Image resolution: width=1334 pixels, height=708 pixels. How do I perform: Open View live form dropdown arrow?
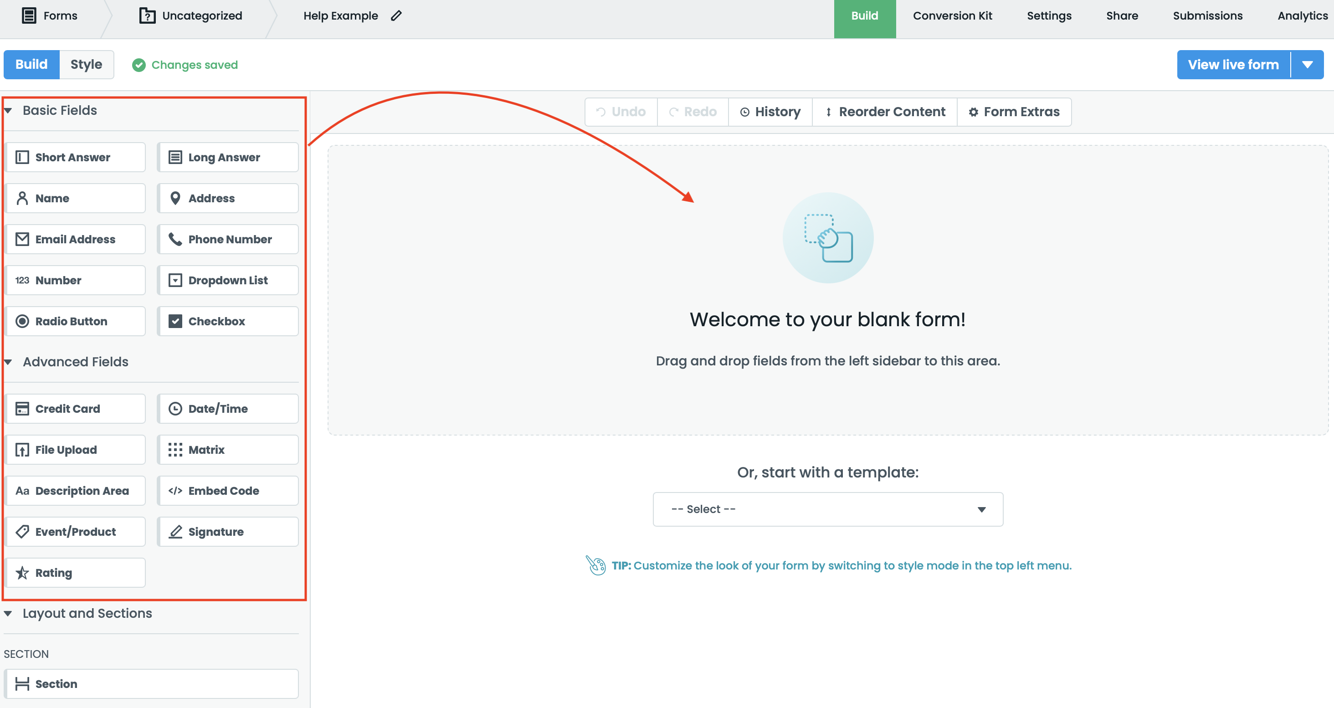[x=1308, y=65]
